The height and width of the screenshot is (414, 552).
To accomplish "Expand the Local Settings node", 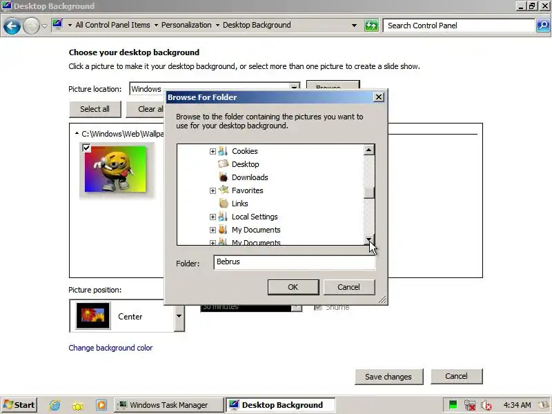I will coord(213,217).
